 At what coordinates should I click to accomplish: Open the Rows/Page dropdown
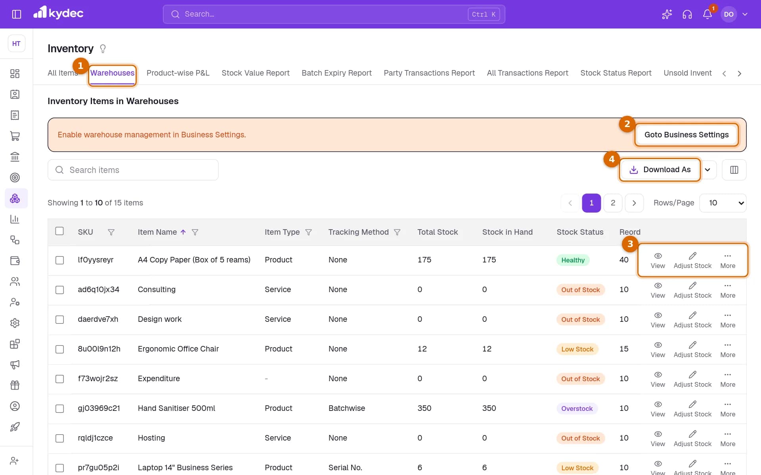pyautogui.click(x=723, y=203)
